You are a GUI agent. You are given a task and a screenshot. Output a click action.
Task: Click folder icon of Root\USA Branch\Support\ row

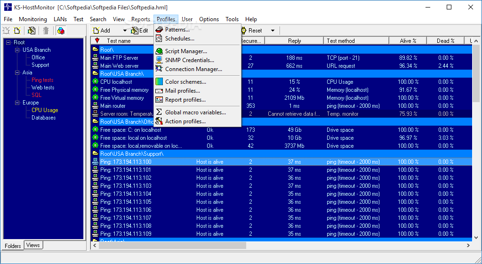[x=95, y=153]
